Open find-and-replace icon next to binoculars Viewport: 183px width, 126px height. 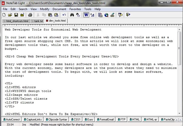click(78, 15)
